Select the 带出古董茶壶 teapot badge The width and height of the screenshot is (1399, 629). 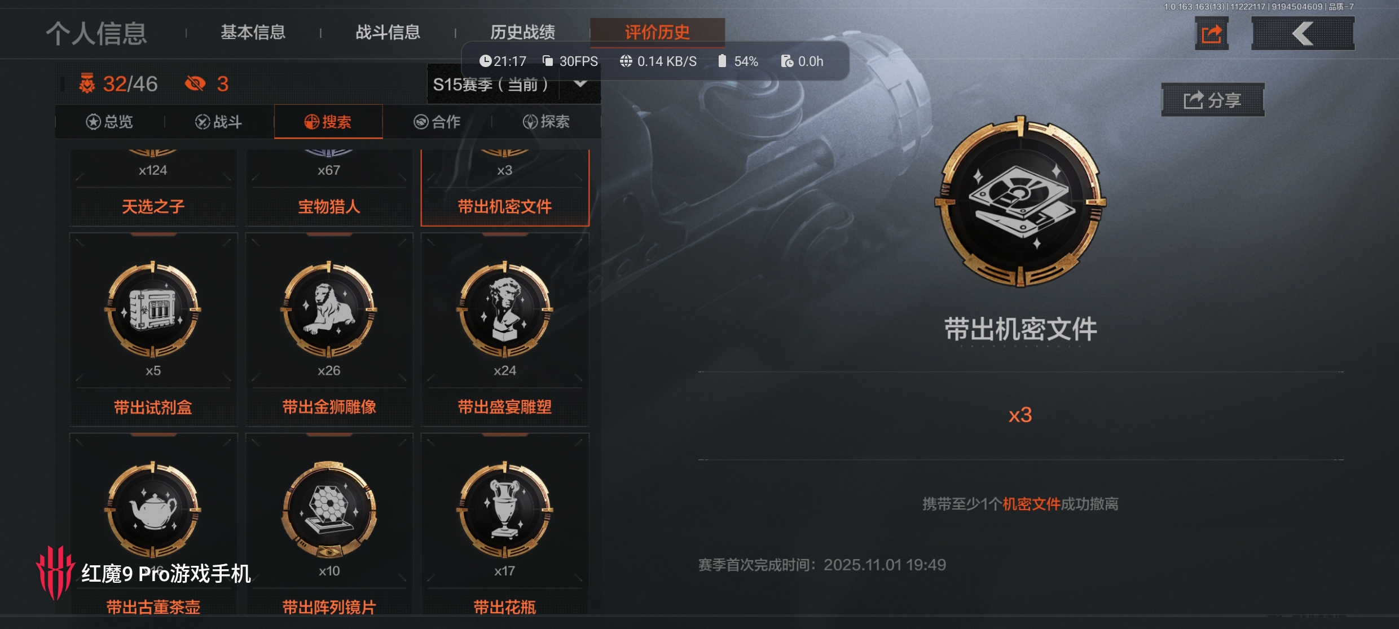[153, 524]
